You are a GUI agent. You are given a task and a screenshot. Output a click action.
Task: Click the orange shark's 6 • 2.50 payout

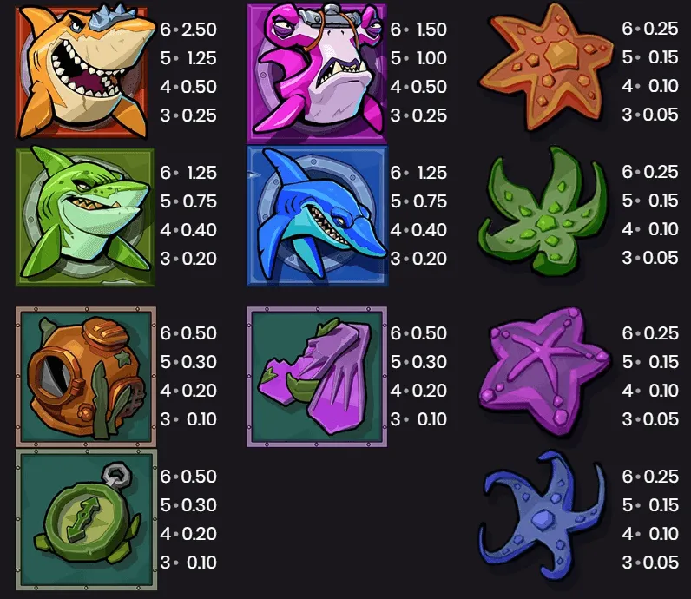pyautogui.click(x=188, y=30)
